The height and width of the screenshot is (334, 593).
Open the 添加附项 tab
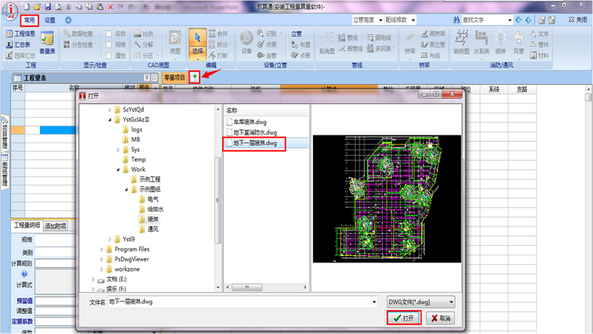[55, 226]
